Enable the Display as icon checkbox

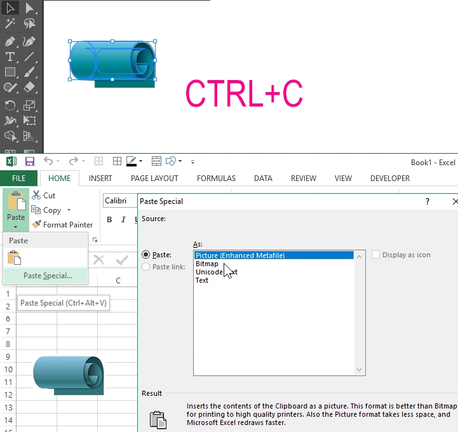pyautogui.click(x=376, y=255)
